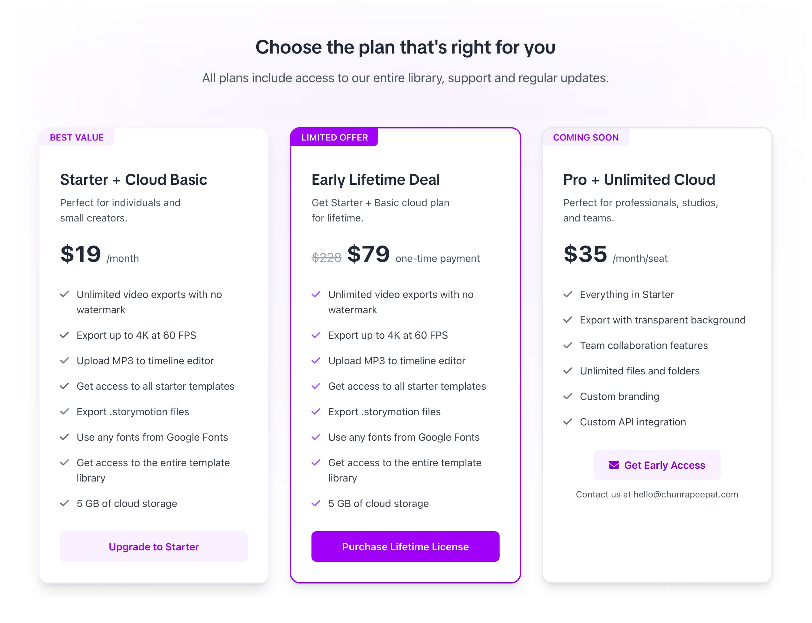Screen dimensions: 812x623
Task: Click purple checkmark beside Export .storymotion files
Action: 316,412
